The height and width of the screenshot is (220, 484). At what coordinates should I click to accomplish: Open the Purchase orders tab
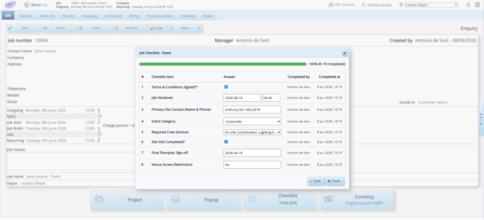(160, 16)
